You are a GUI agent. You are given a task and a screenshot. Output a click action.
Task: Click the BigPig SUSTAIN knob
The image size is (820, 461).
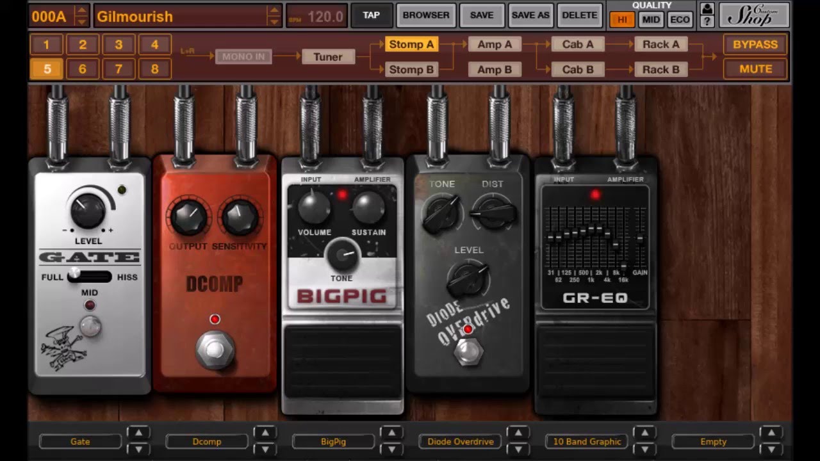coord(368,207)
